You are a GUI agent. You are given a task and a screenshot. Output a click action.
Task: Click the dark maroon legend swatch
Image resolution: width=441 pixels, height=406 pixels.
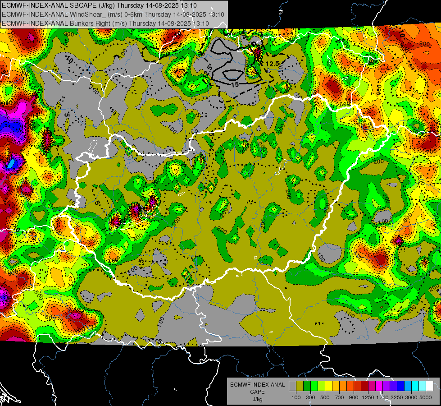[x=364, y=386]
